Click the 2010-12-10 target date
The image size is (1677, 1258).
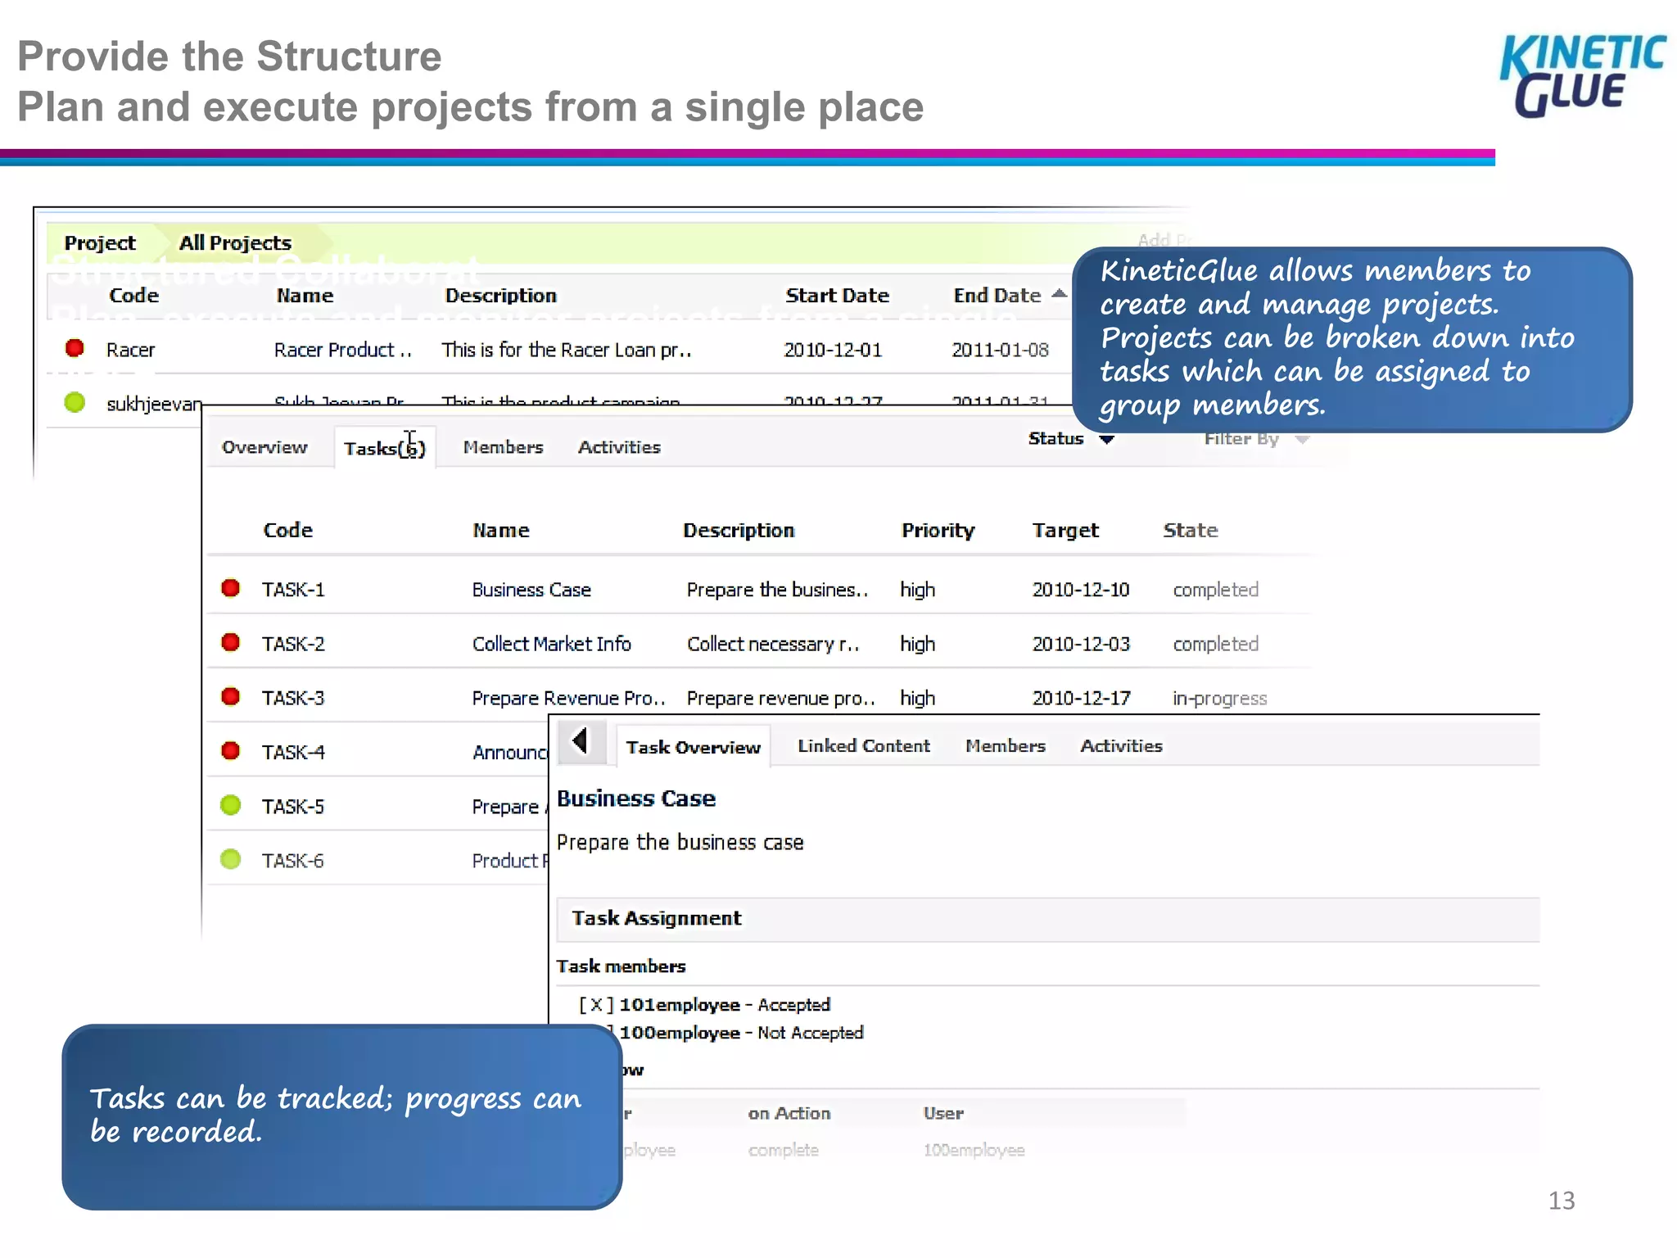1081,590
